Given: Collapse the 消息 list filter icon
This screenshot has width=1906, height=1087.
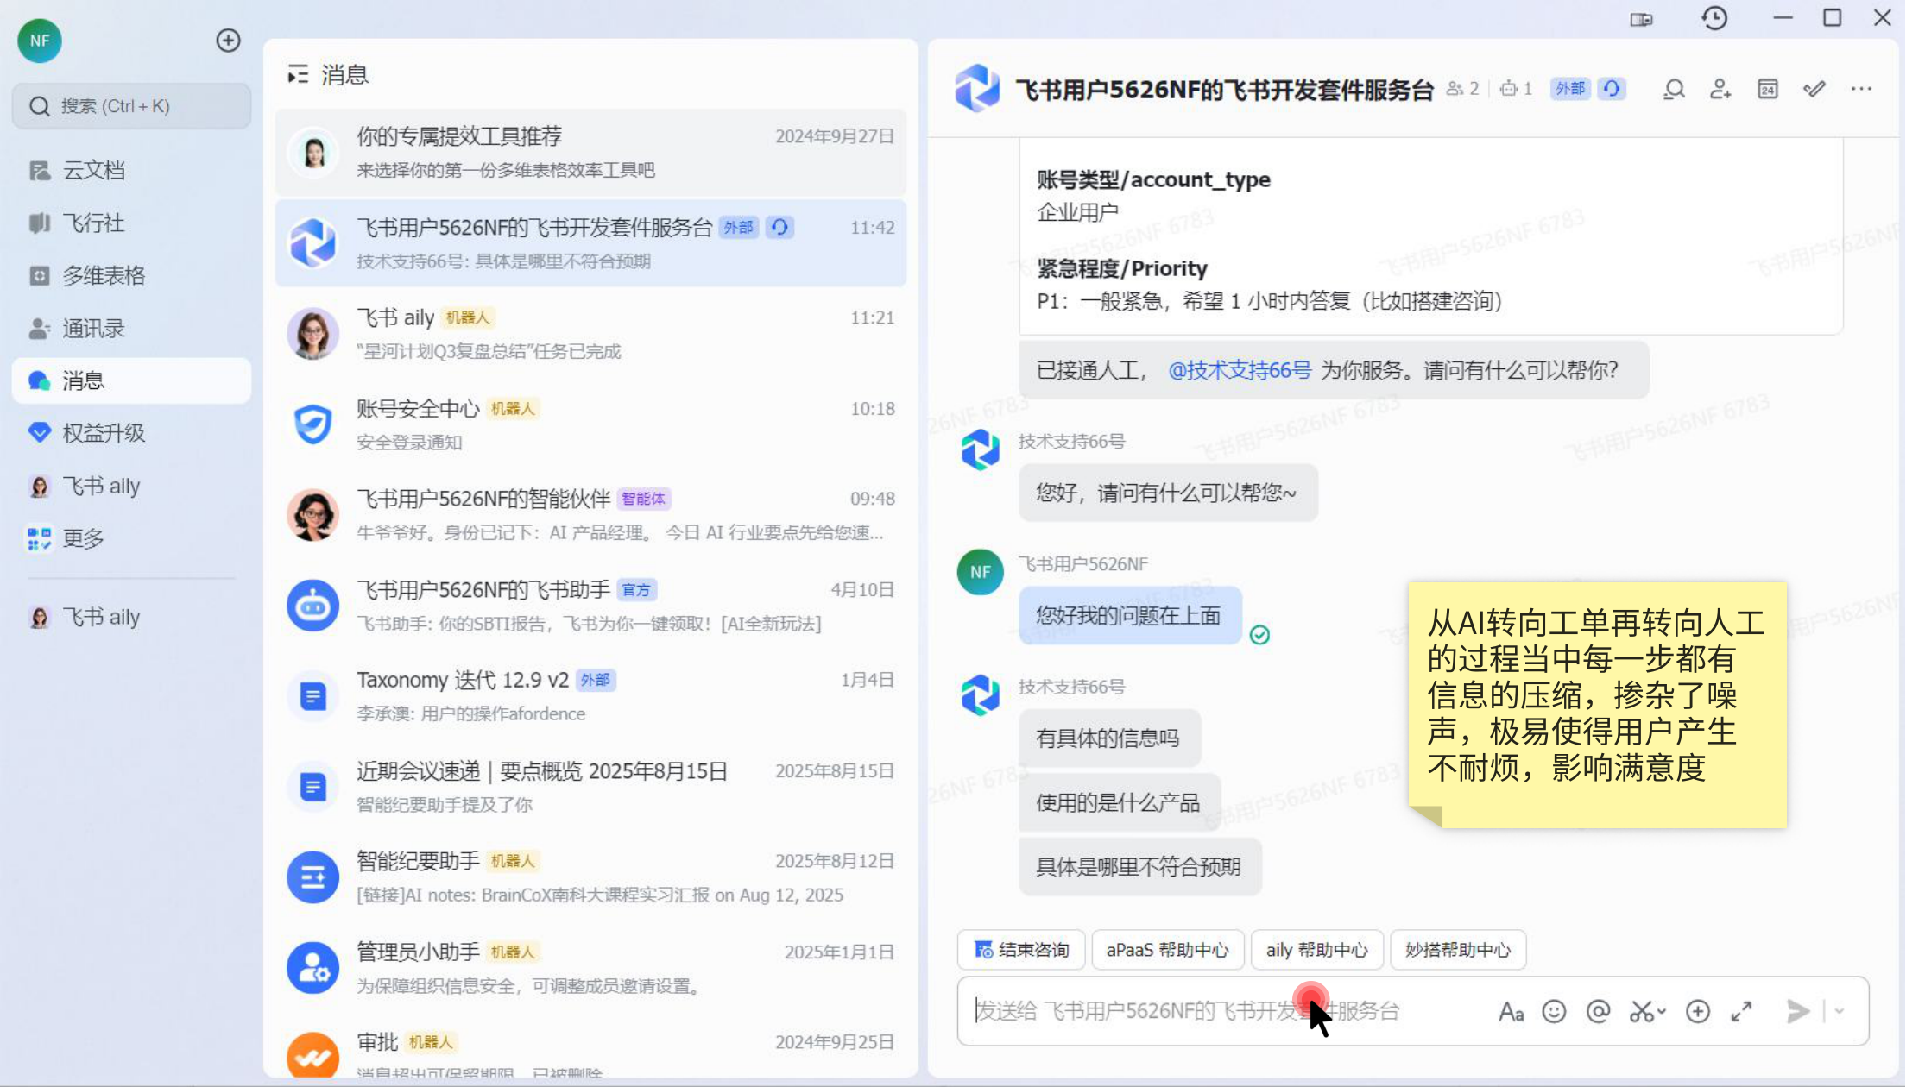Looking at the screenshot, I should [x=298, y=75].
